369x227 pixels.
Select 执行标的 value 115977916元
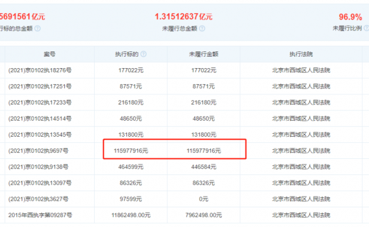(x=131, y=151)
